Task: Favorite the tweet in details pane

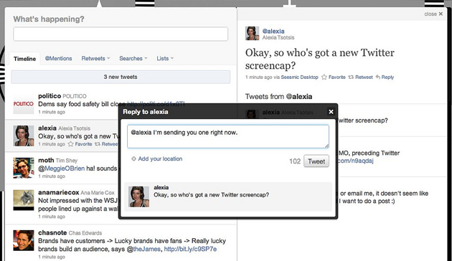Action: tap(334, 77)
